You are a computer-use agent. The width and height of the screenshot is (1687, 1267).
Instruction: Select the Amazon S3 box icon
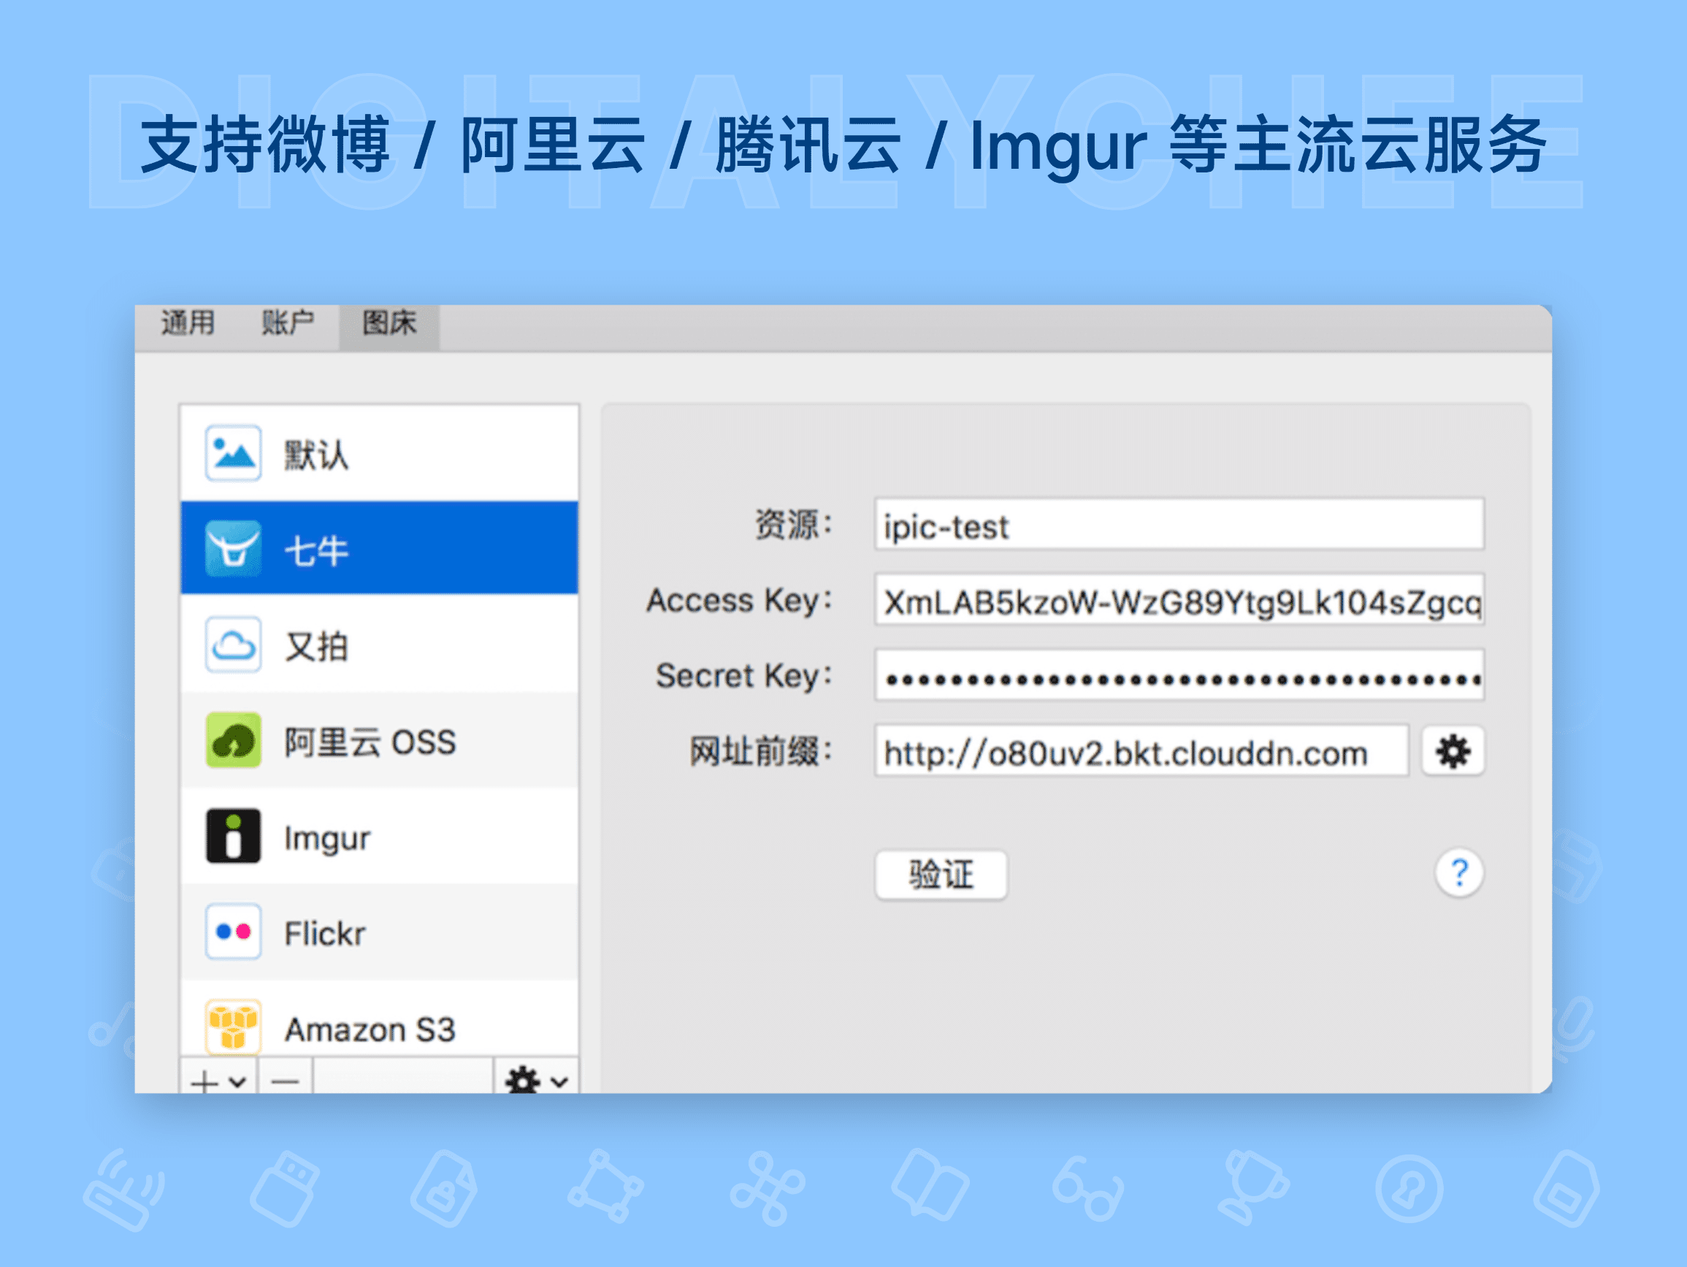(234, 1027)
